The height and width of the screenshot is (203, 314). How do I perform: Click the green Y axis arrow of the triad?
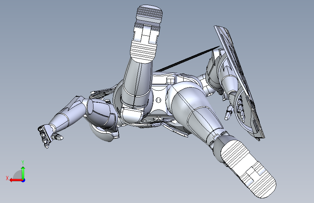23,173
